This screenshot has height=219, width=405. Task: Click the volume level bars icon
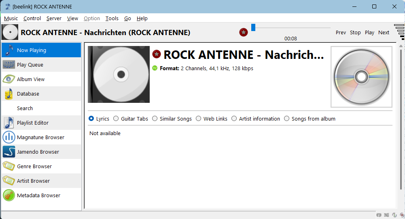399,32
